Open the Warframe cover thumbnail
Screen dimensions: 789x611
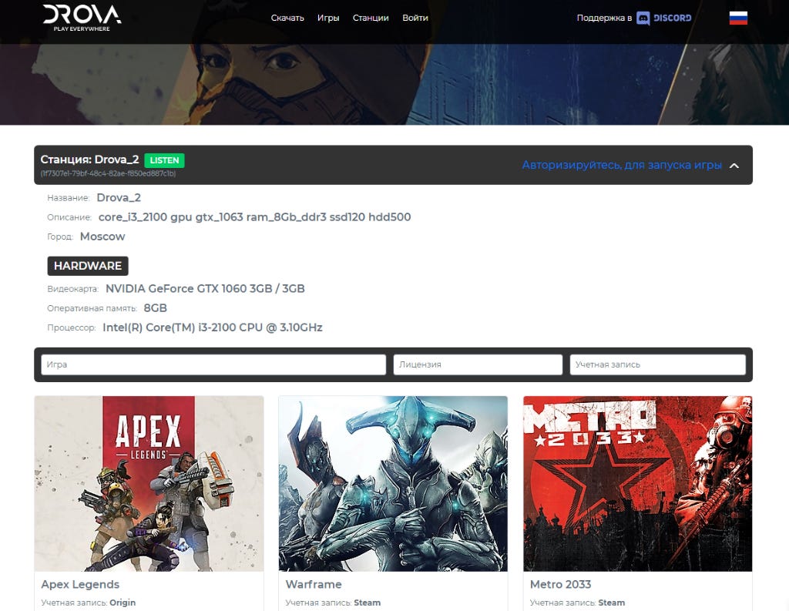(x=393, y=484)
